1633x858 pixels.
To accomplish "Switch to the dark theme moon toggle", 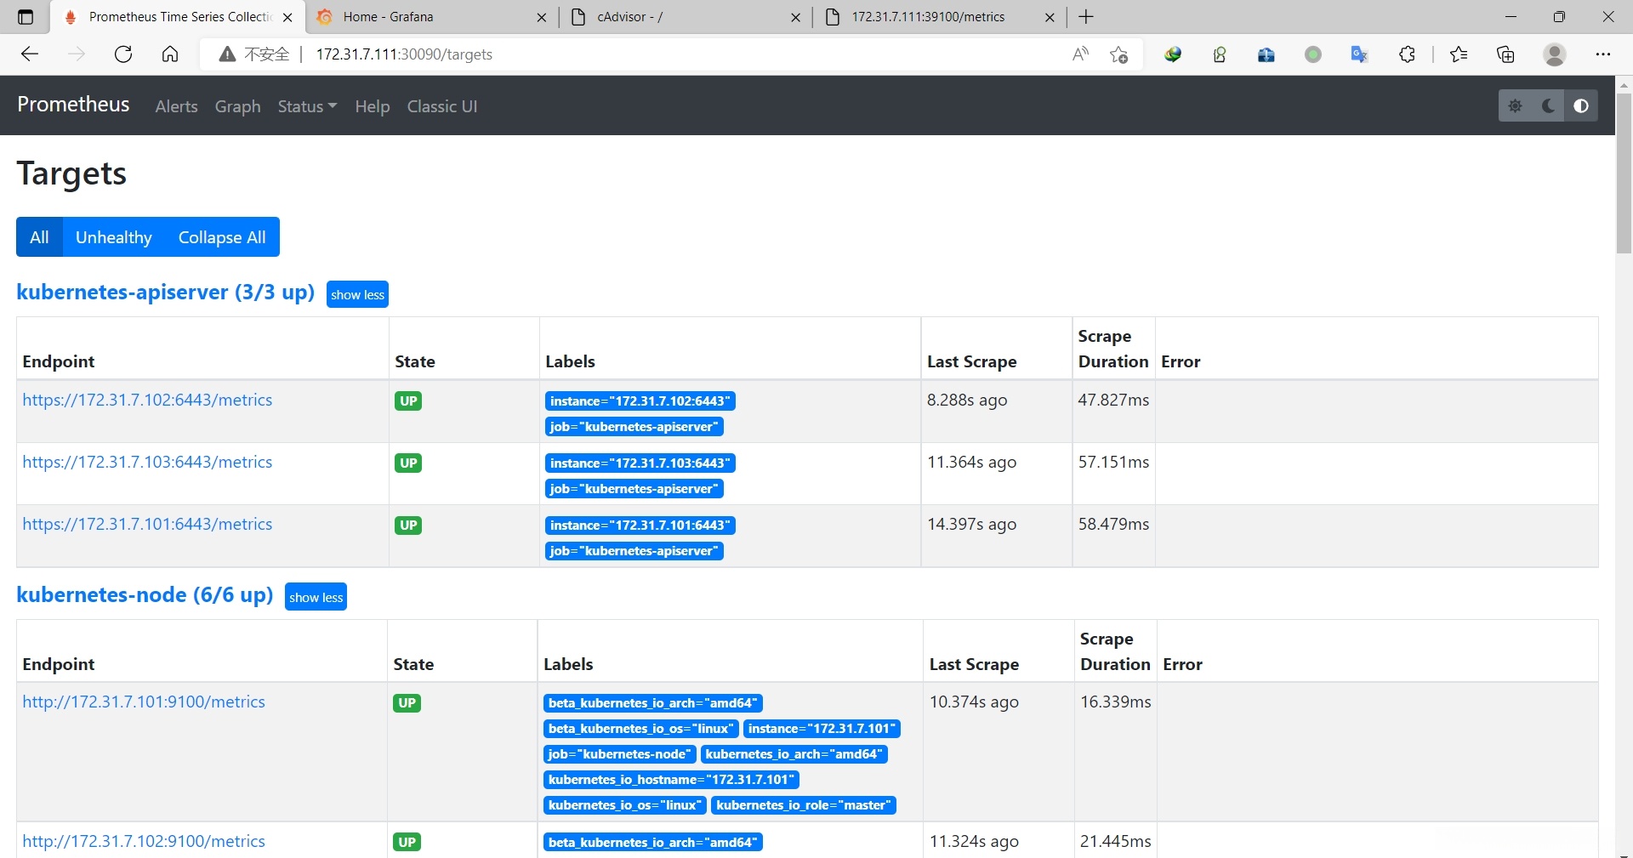I will (x=1548, y=106).
